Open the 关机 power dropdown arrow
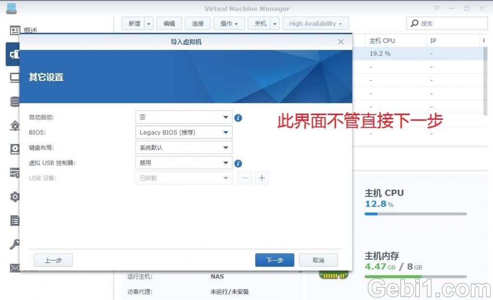The height and width of the screenshot is (300, 493). [274, 23]
